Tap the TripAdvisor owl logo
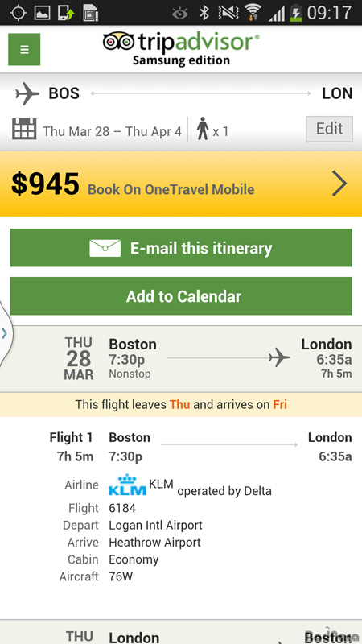The image size is (362, 644). (118, 43)
